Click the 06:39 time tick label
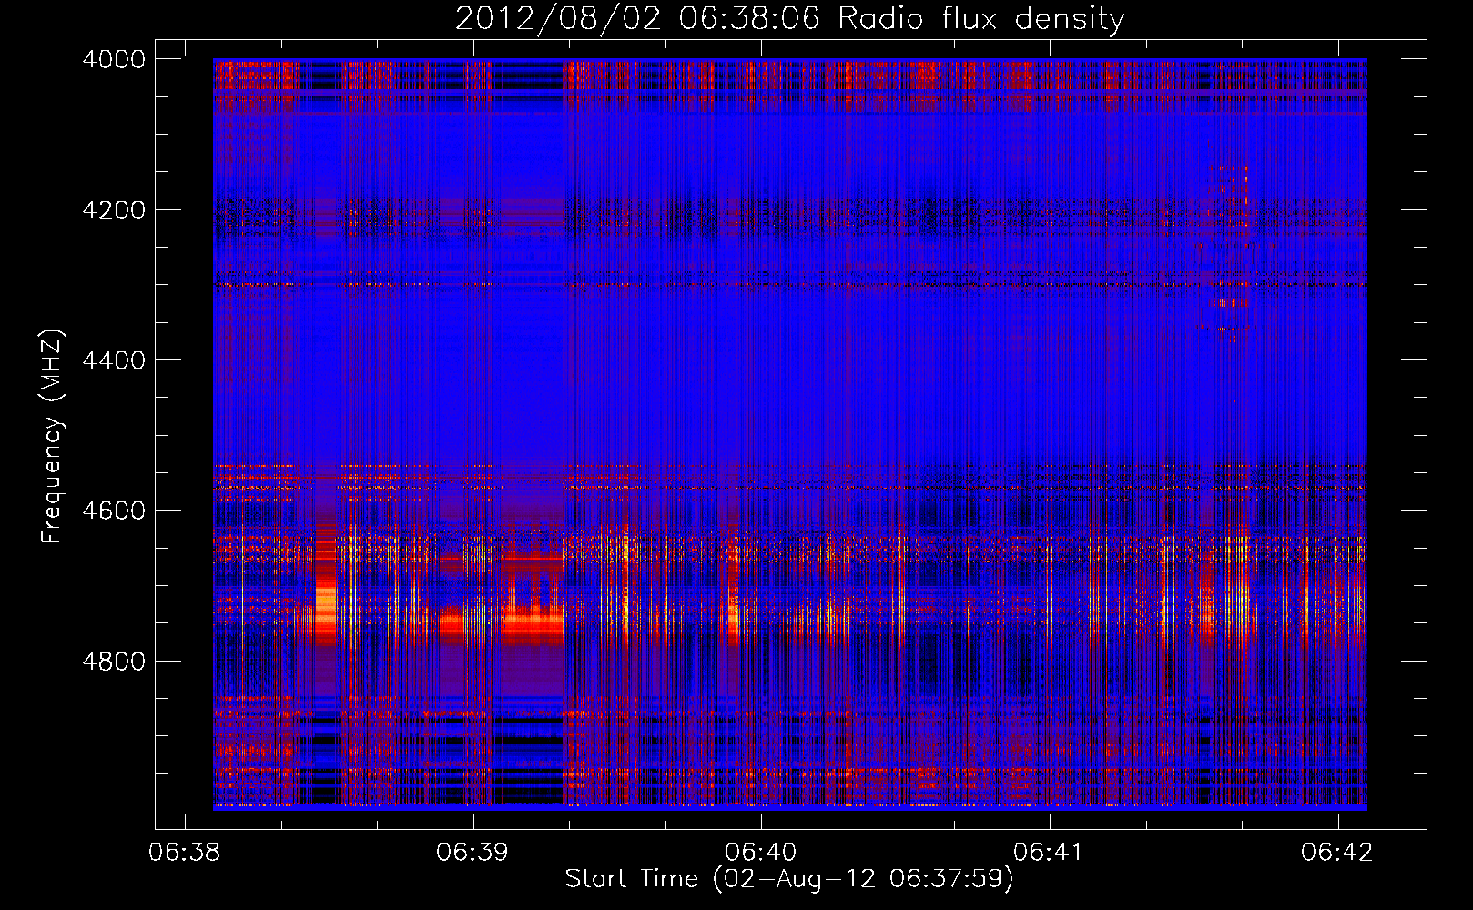Viewport: 1473px width, 910px height. coord(472,853)
